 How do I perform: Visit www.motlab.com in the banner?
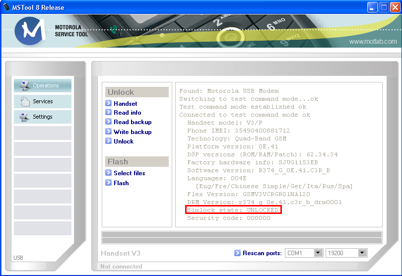(x=373, y=42)
